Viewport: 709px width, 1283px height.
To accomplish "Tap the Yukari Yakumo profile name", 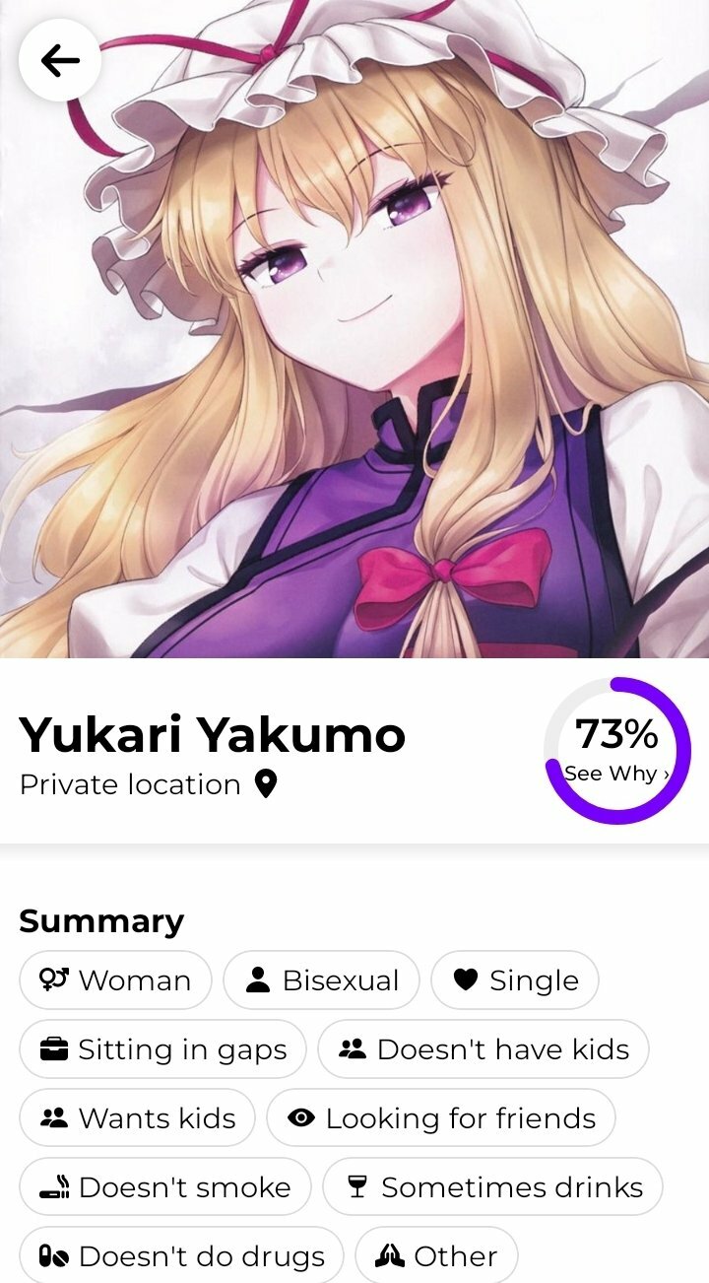I will pyautogui.click(x=213, y=734).
